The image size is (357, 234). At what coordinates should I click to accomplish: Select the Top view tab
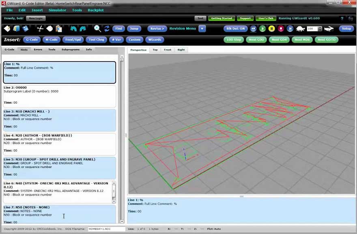[155, 50]
